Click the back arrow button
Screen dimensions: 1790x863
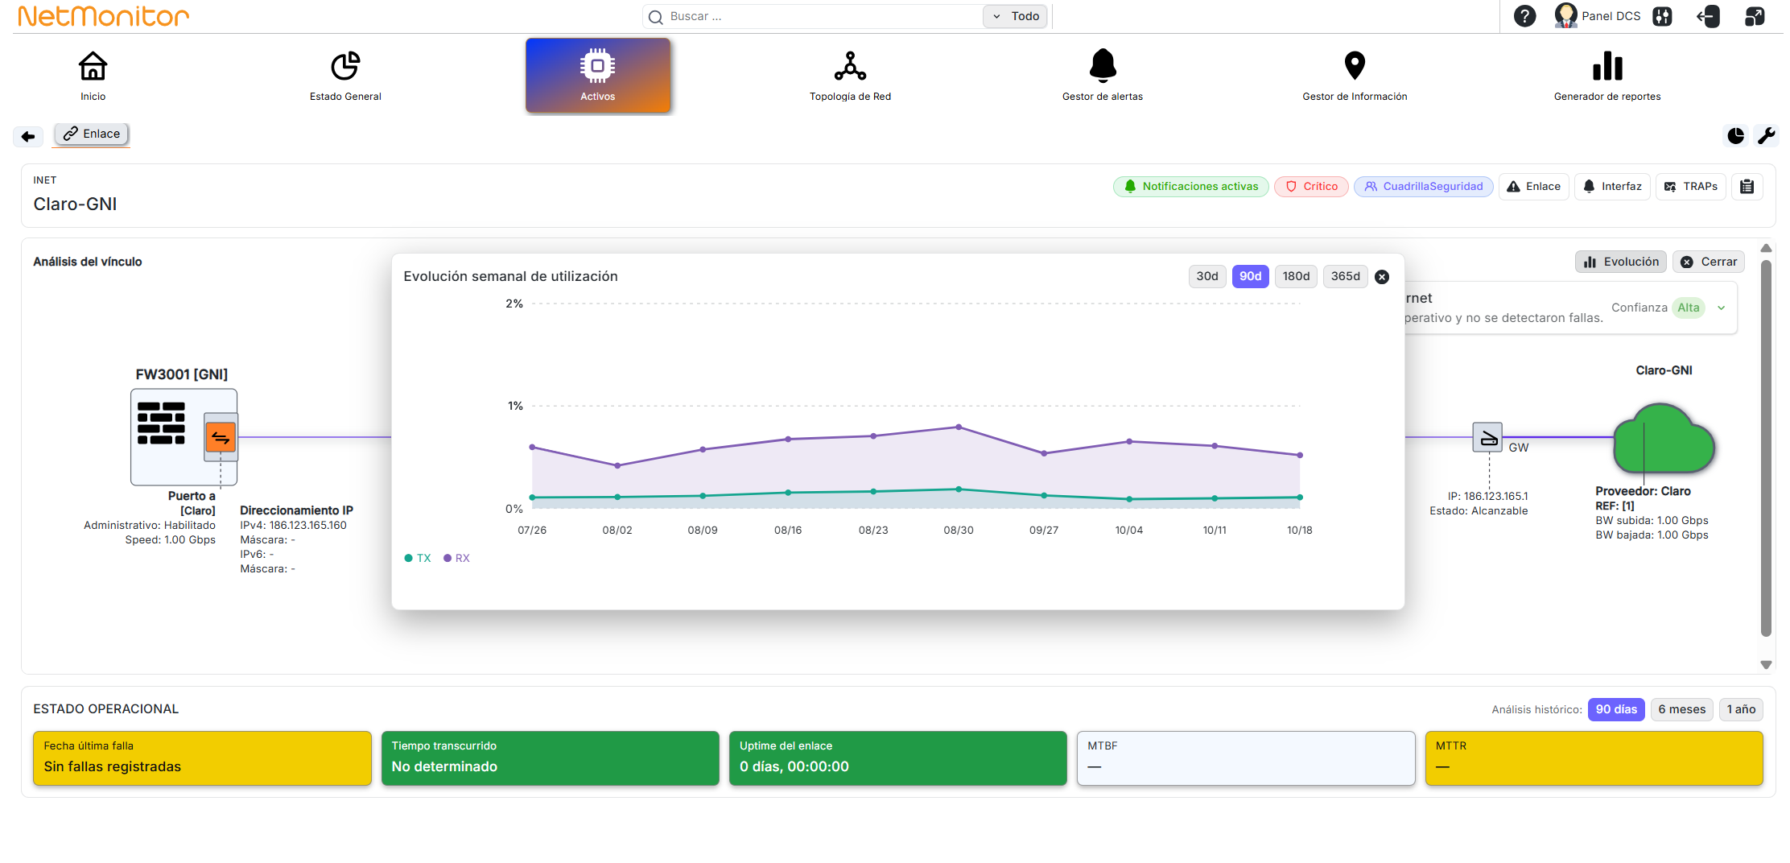[x=28, y=136]
